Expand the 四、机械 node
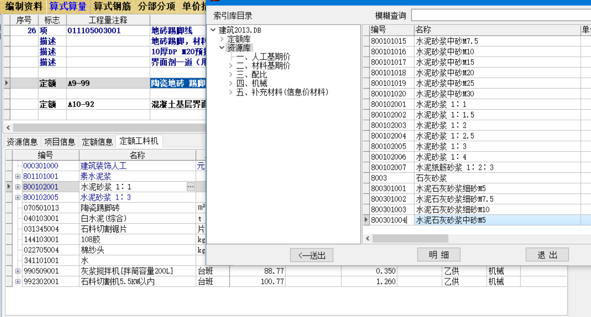The height and width of the screenshot is (317, 591). pyautogui.click(x=231, y=83)
